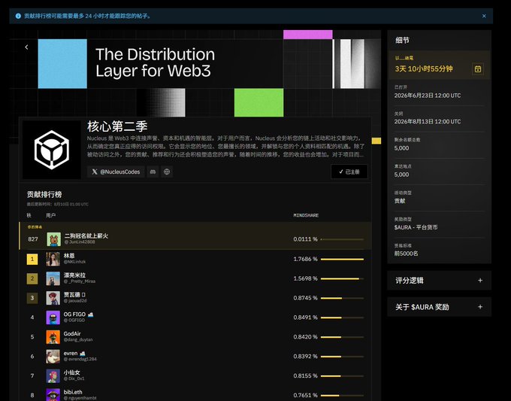Click mindshare bar in GodAir row

point(342,337)
